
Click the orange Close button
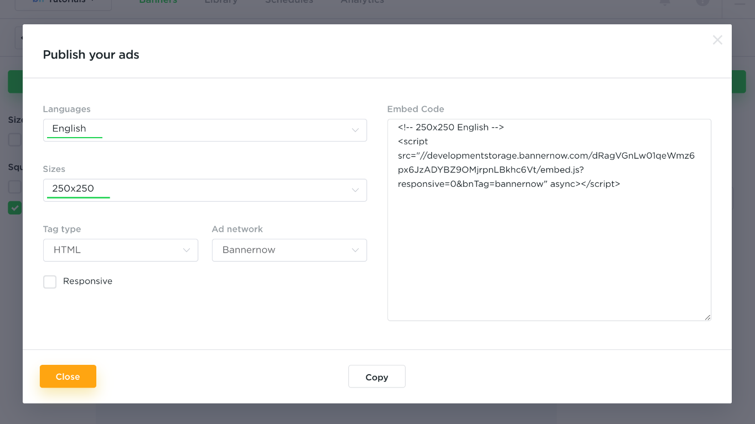(x=68, y=376)
